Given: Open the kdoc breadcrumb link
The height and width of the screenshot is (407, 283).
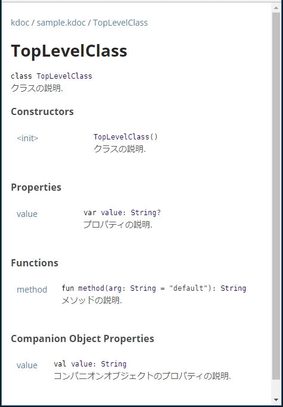Looking at the screenshot, I should [20, 23].
